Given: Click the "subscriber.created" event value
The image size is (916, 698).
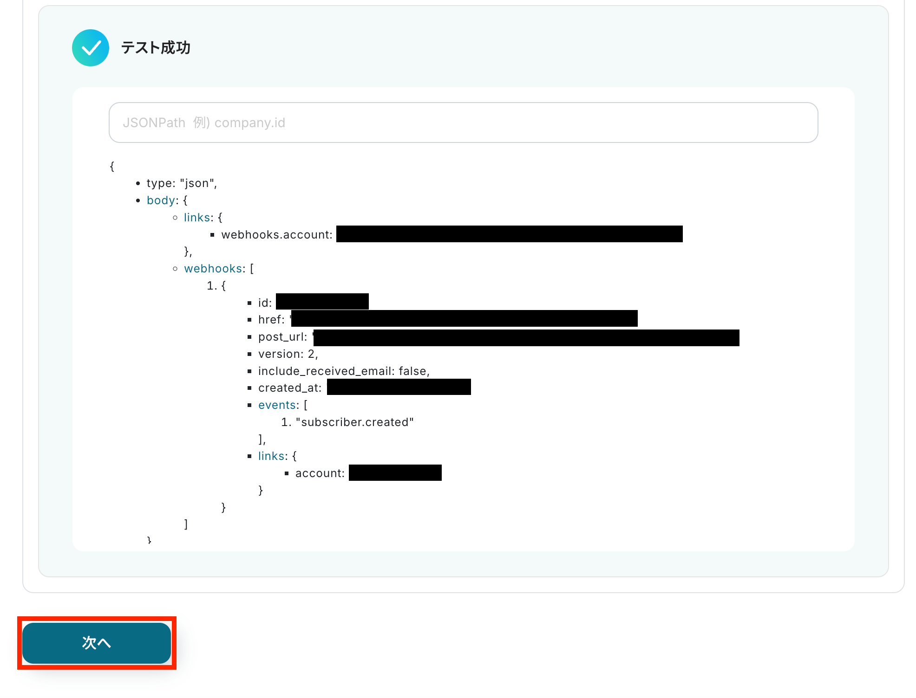Looking at the screenshot, I should [354, 422].
